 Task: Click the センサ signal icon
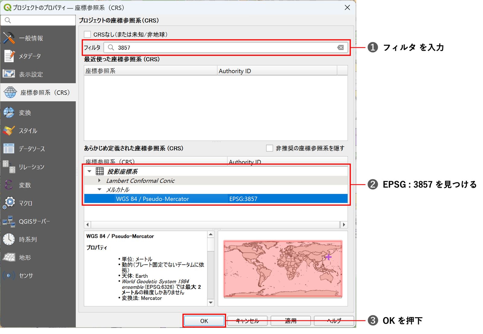click(x=9, y=275)
